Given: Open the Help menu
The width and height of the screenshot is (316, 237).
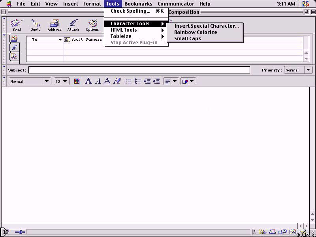Looking at the screenshot, I should coord(205,4).
